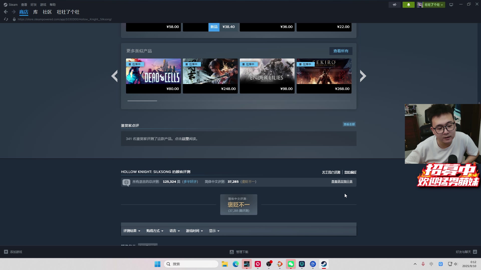Switch to the 库 tab
The height and width of the screenshot is (270, 481).
click(36, 12)
